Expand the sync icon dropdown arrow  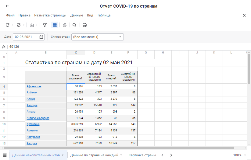24,25
